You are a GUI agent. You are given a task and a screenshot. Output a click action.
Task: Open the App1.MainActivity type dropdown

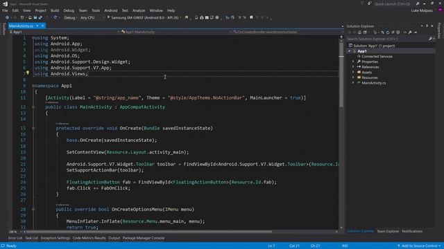click(230, 32)
